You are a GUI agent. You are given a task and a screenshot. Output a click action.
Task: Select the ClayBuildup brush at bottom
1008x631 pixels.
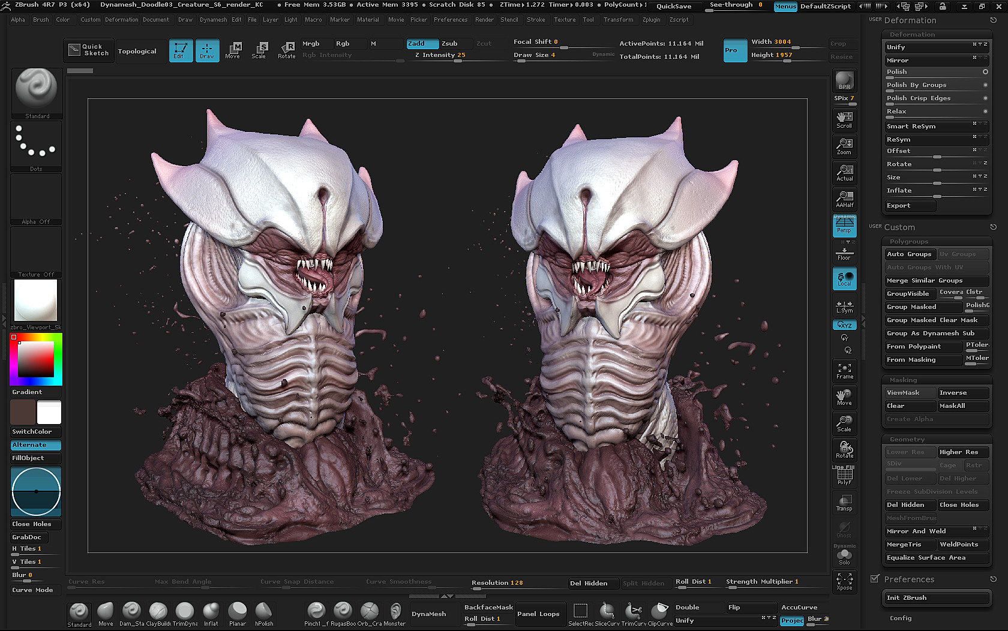pos(158,614)
